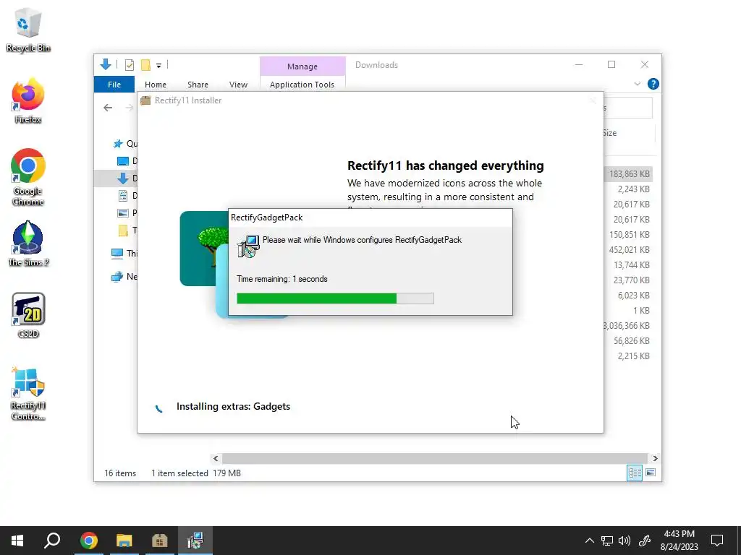
Task: Go back in Explorer navigation
Action: pos(108,108)
